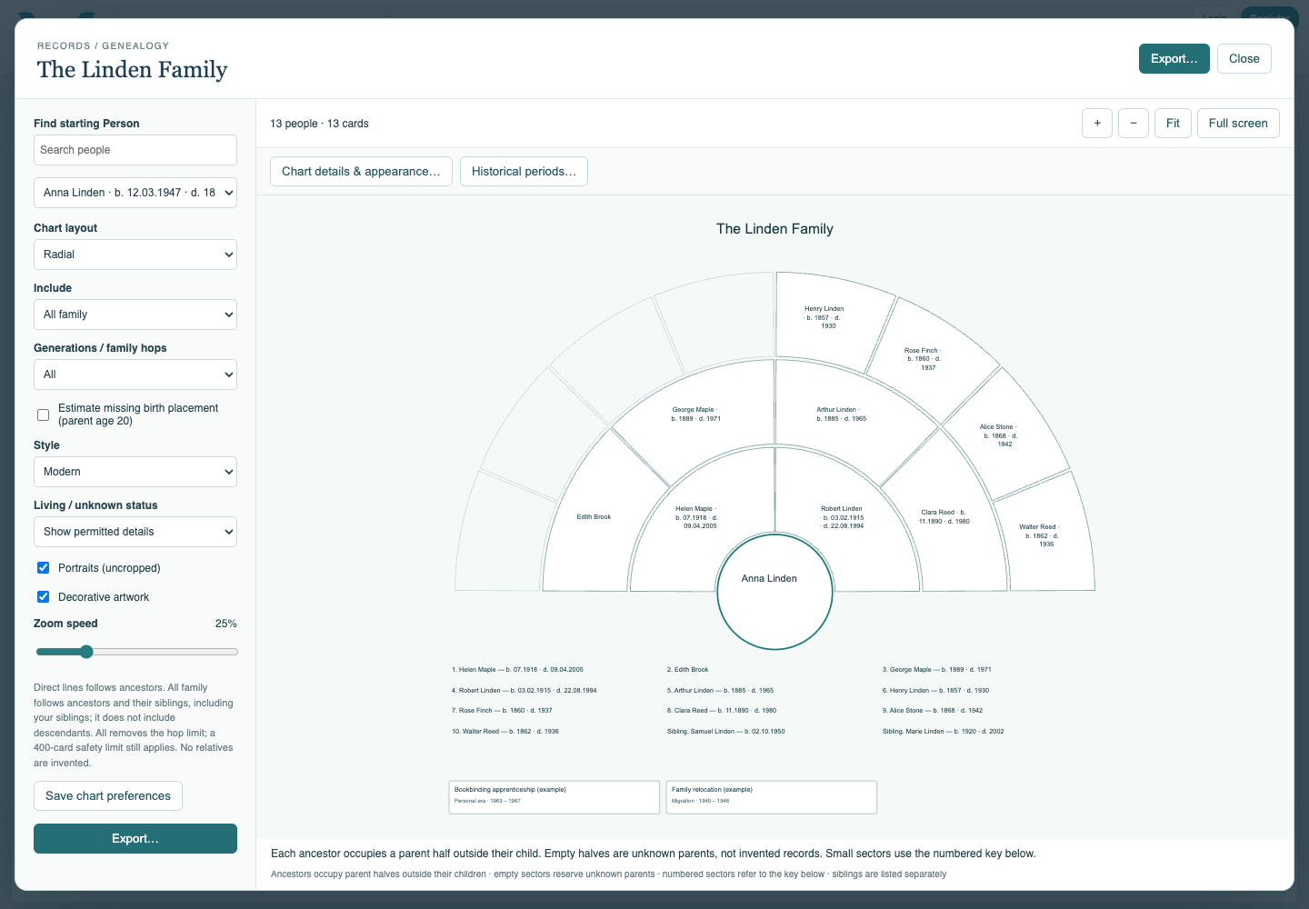Screen dimensions: 1309x909
Task: Expand the Chart layout Radial dropdown
Action: pos(135,255)
